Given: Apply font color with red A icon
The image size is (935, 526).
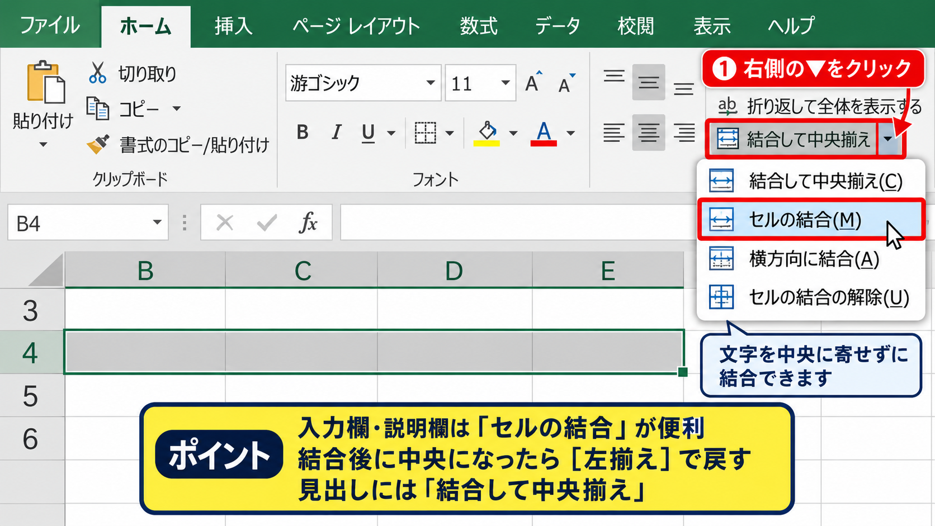Looking at the screenshot, I should [544, 133].
